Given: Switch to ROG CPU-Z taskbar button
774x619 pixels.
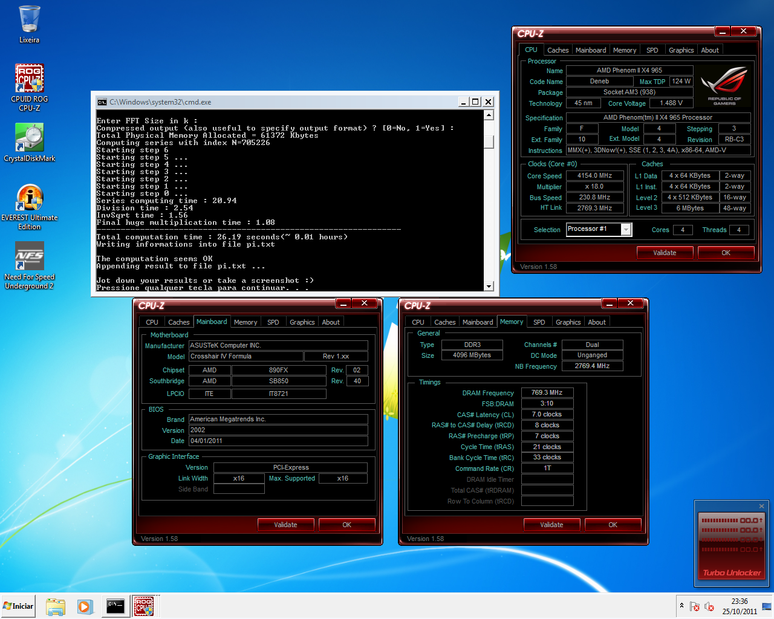Looking at the screenshot, I should coord(144,606).
